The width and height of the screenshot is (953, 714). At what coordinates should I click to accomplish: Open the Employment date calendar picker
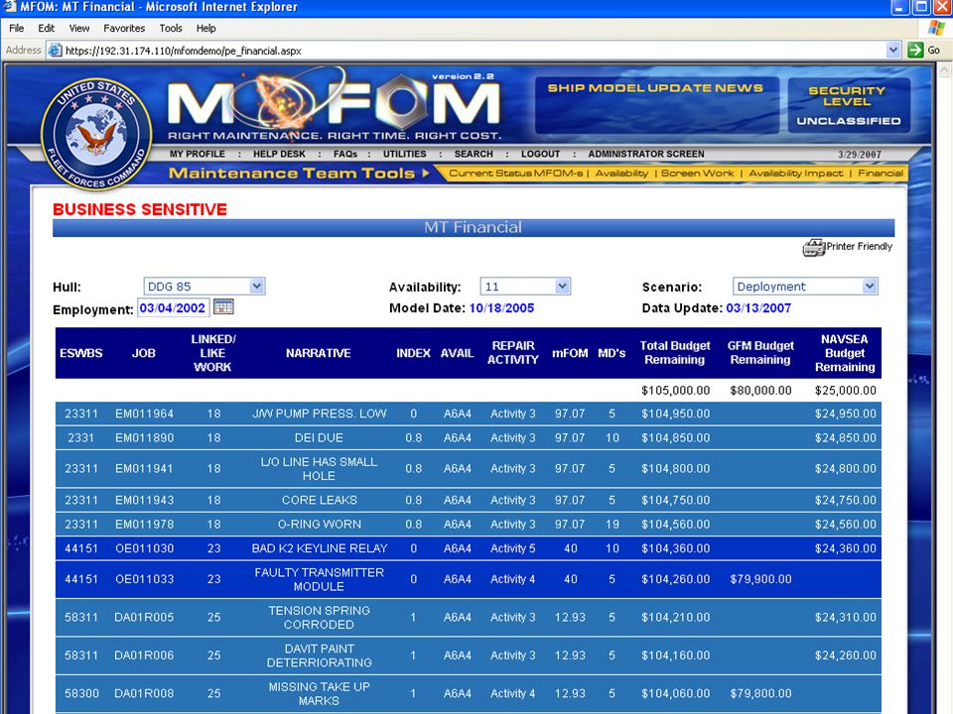pos(223,307)
